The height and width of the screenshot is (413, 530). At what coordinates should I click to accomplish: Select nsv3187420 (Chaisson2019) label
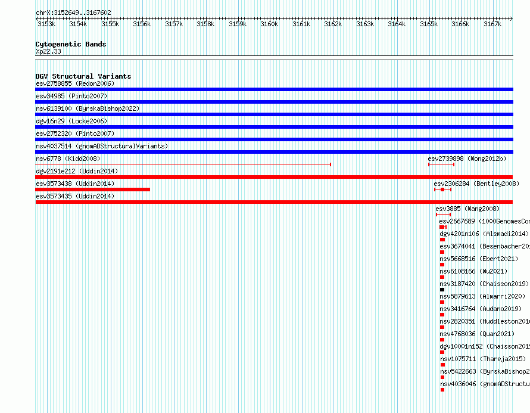484,284
